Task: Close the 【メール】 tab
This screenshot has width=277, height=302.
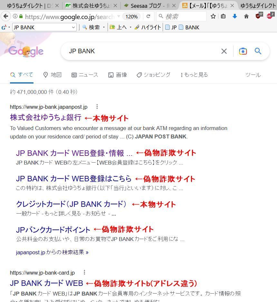Action: pyautogui.click(x=232, y=5)
